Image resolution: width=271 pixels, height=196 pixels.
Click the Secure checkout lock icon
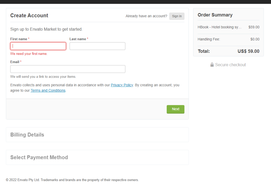point(212,65)
